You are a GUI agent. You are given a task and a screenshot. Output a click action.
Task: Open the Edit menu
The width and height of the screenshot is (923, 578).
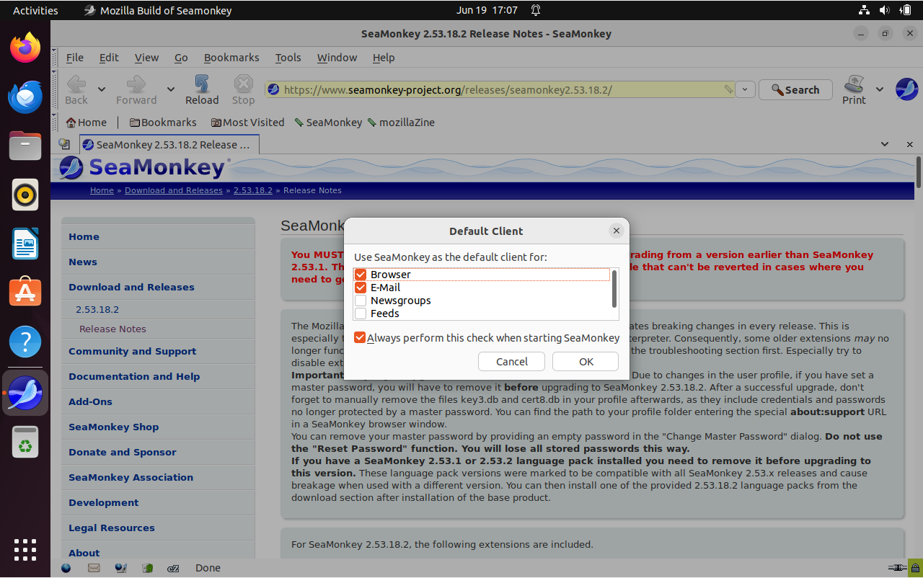(109, 58)
